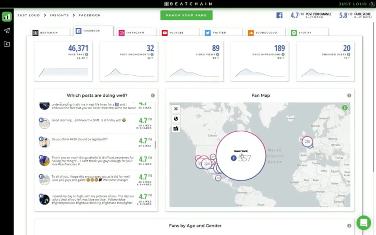
Task: Click info icon next to Video Views
Action: pyautogui.click(x=218, y=55)
